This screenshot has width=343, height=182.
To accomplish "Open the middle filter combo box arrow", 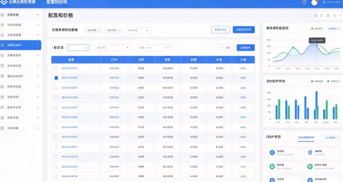I will click(x=127, y=48).
